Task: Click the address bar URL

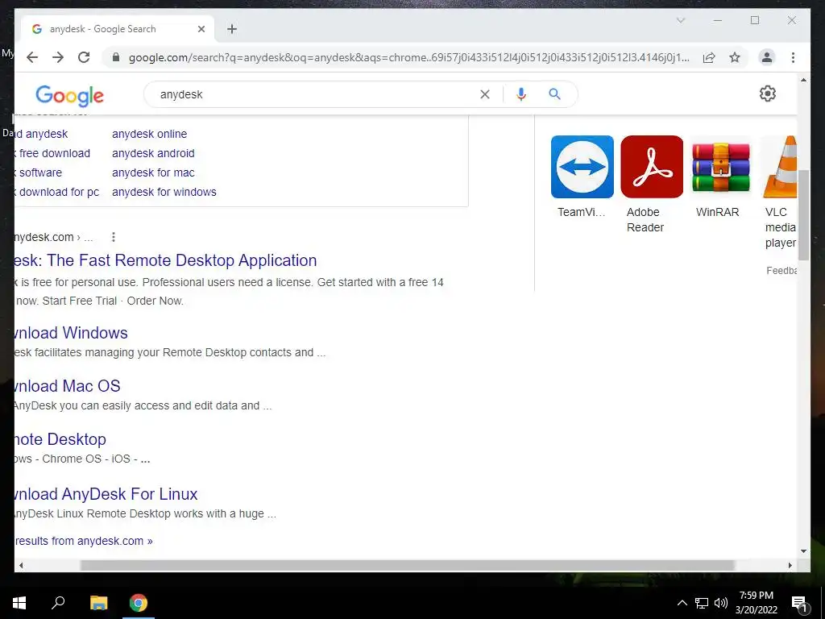Action: point(408,57)
